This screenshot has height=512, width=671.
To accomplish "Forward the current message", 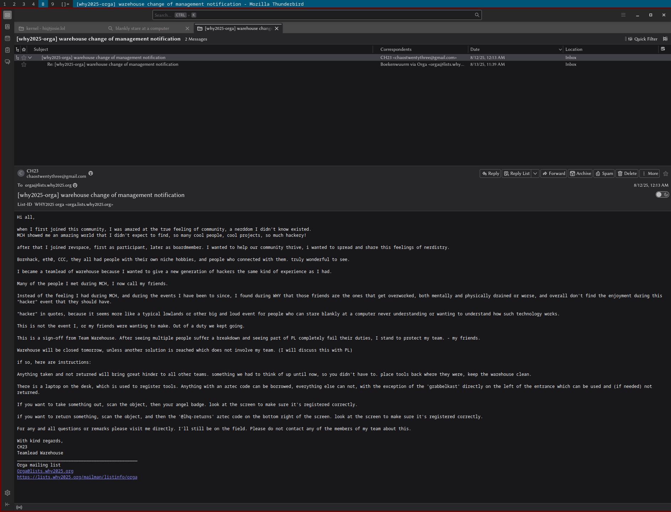I will tap(554, 174).
